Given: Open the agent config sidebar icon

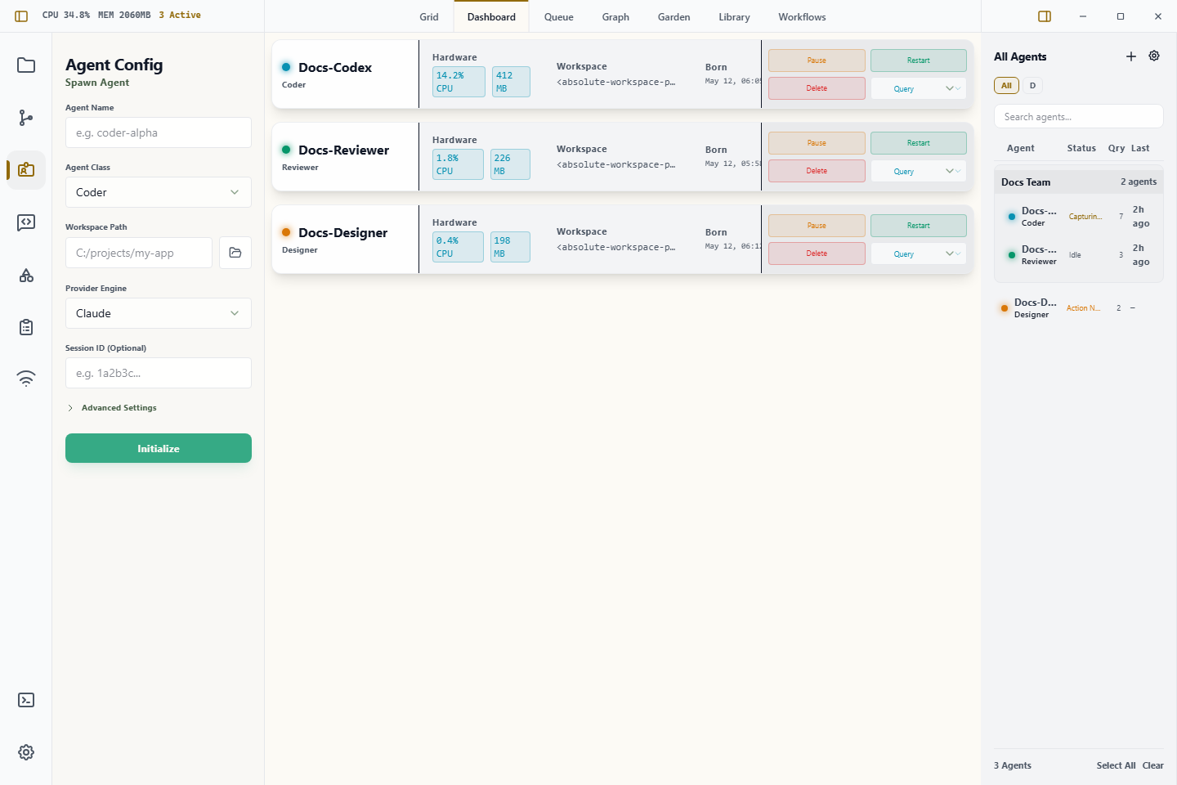Looking at the screenshot, I should click(x=26, y=170).
